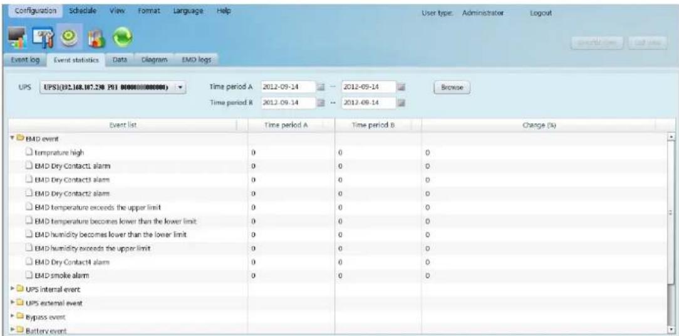Select 'EMD humidity exceeds the upper limit' row
This screenshot has width=679, height=336.
[338, 248]
